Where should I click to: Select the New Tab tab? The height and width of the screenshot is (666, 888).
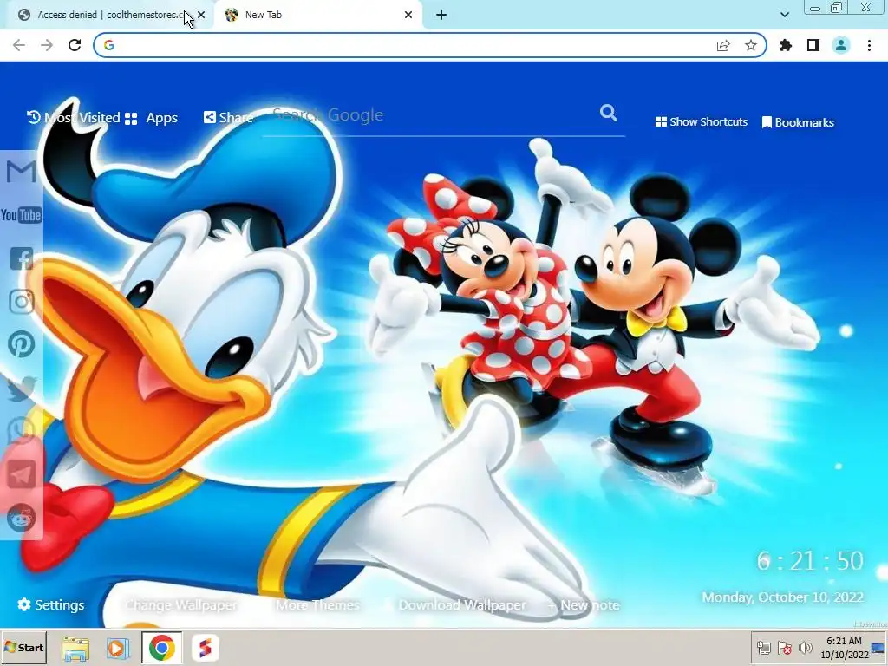[x=317, y=16]
